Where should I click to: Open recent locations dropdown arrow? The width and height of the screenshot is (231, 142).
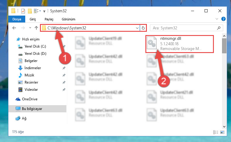click(x=30, y=28)
